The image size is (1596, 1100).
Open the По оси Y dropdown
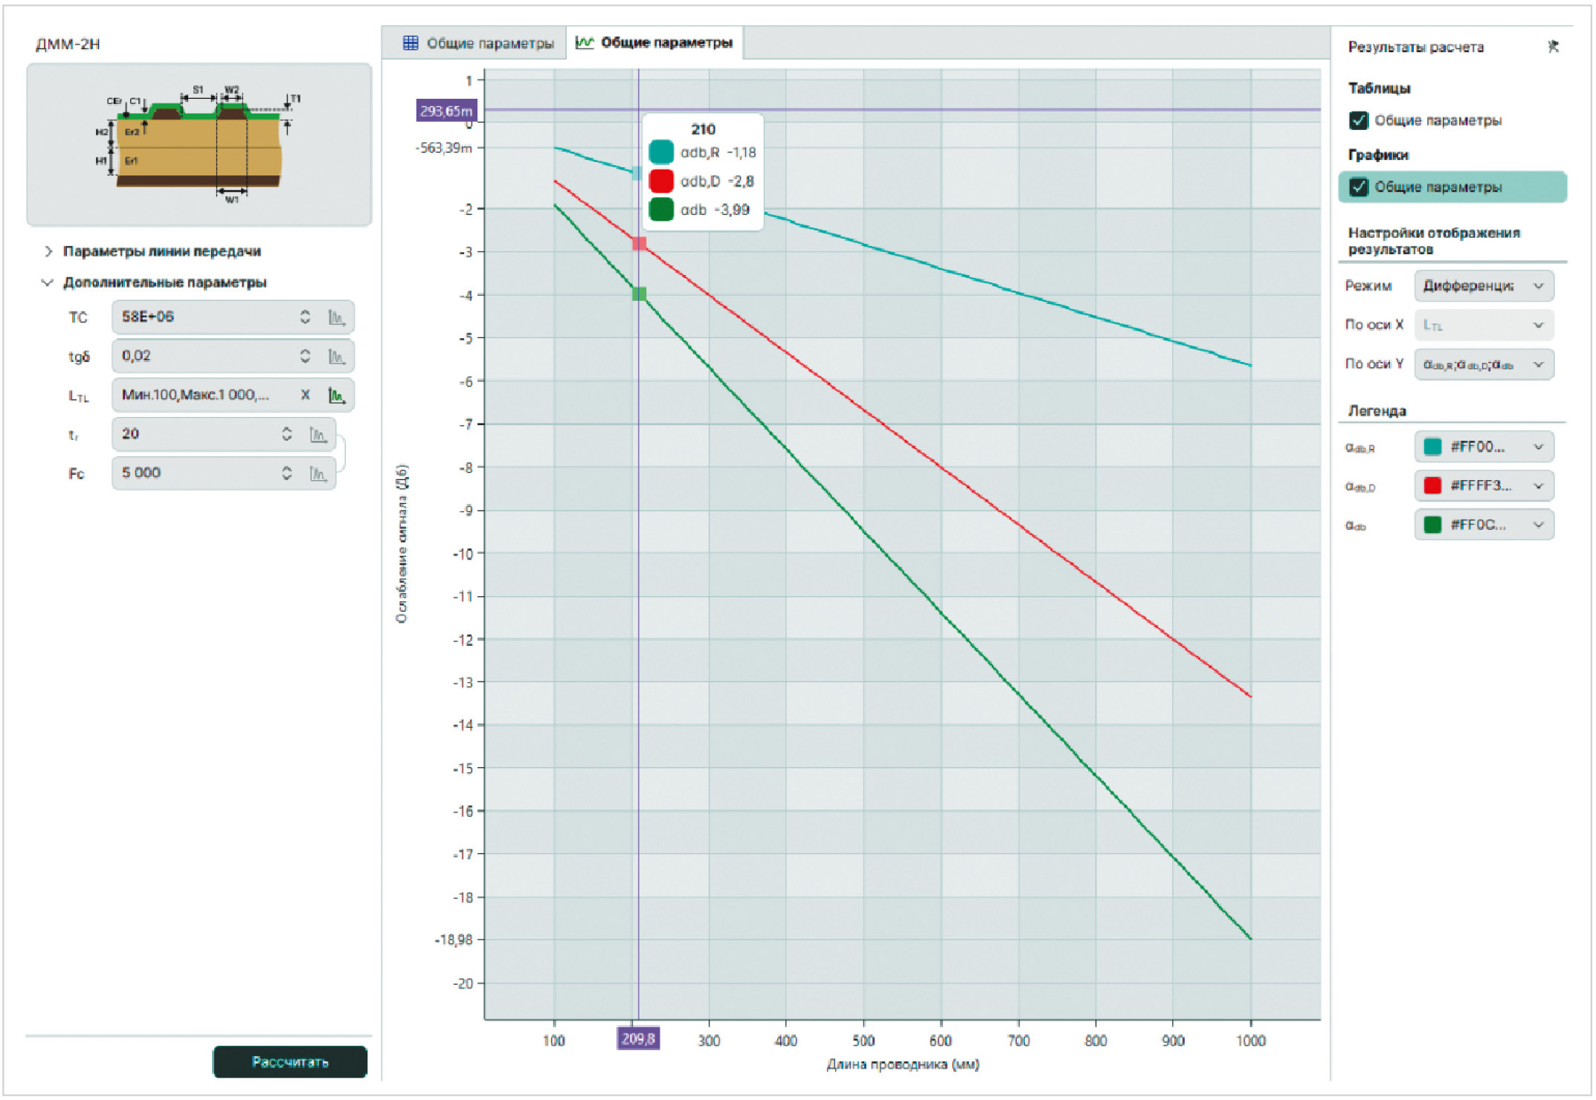tap(1483, 365)
